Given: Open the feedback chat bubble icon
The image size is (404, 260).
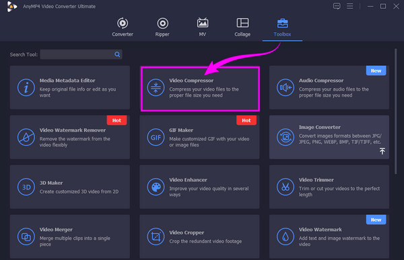Looking at the screenshot, I should [337, 6].
